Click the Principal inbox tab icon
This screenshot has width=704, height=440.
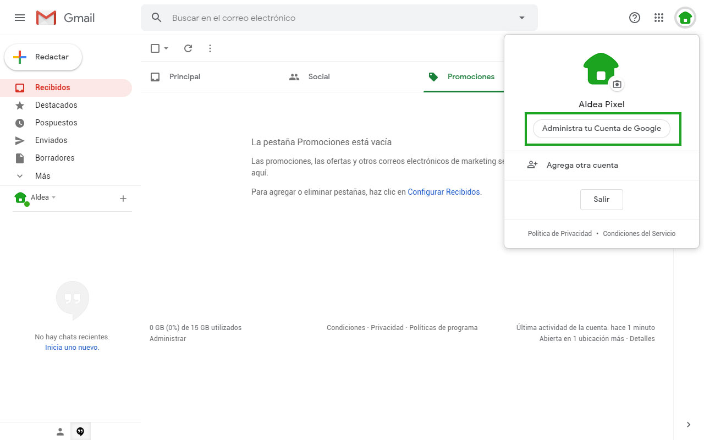[155, 77]
